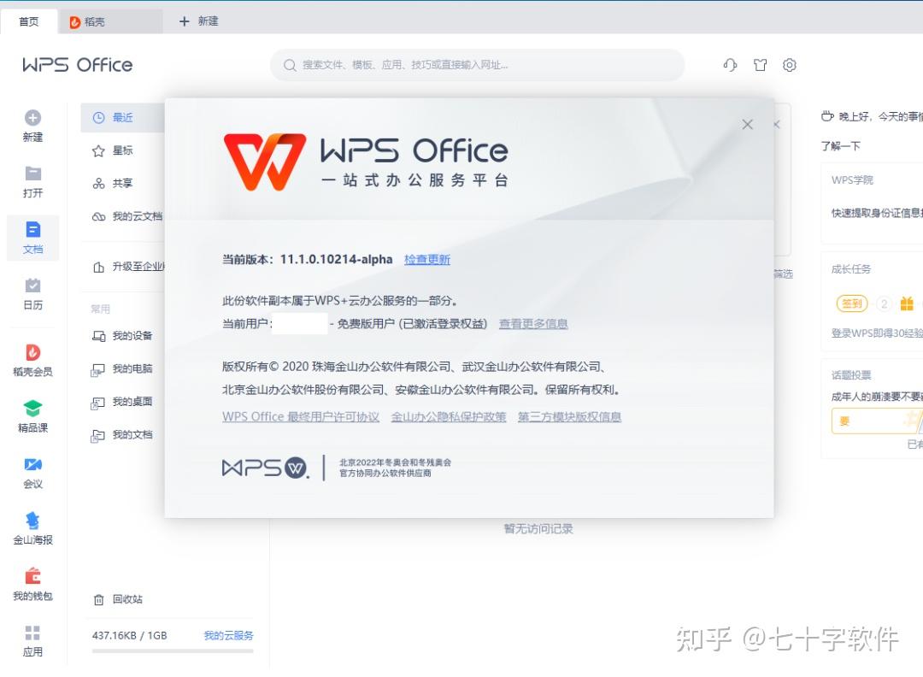Open customer service via headset icon

coord(729,65)
